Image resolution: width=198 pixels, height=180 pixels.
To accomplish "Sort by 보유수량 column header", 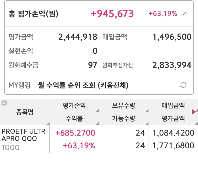I will [123, 106].
